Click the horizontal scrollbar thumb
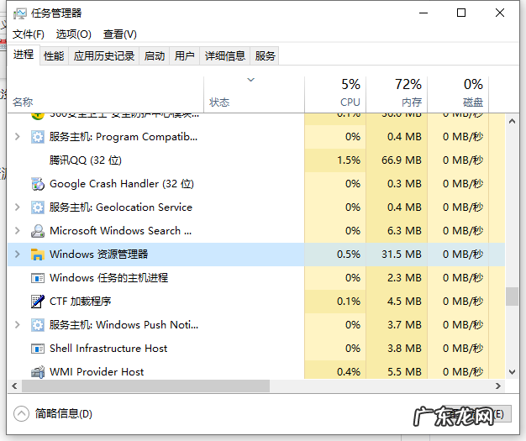 tap(145, 386)
